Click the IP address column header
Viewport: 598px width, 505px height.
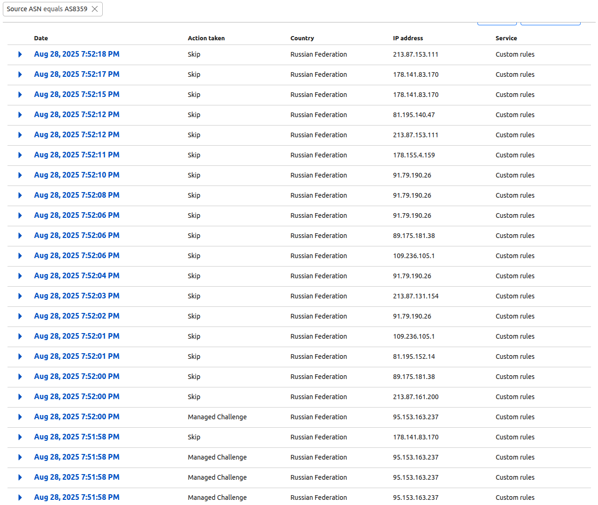(408, 38)
